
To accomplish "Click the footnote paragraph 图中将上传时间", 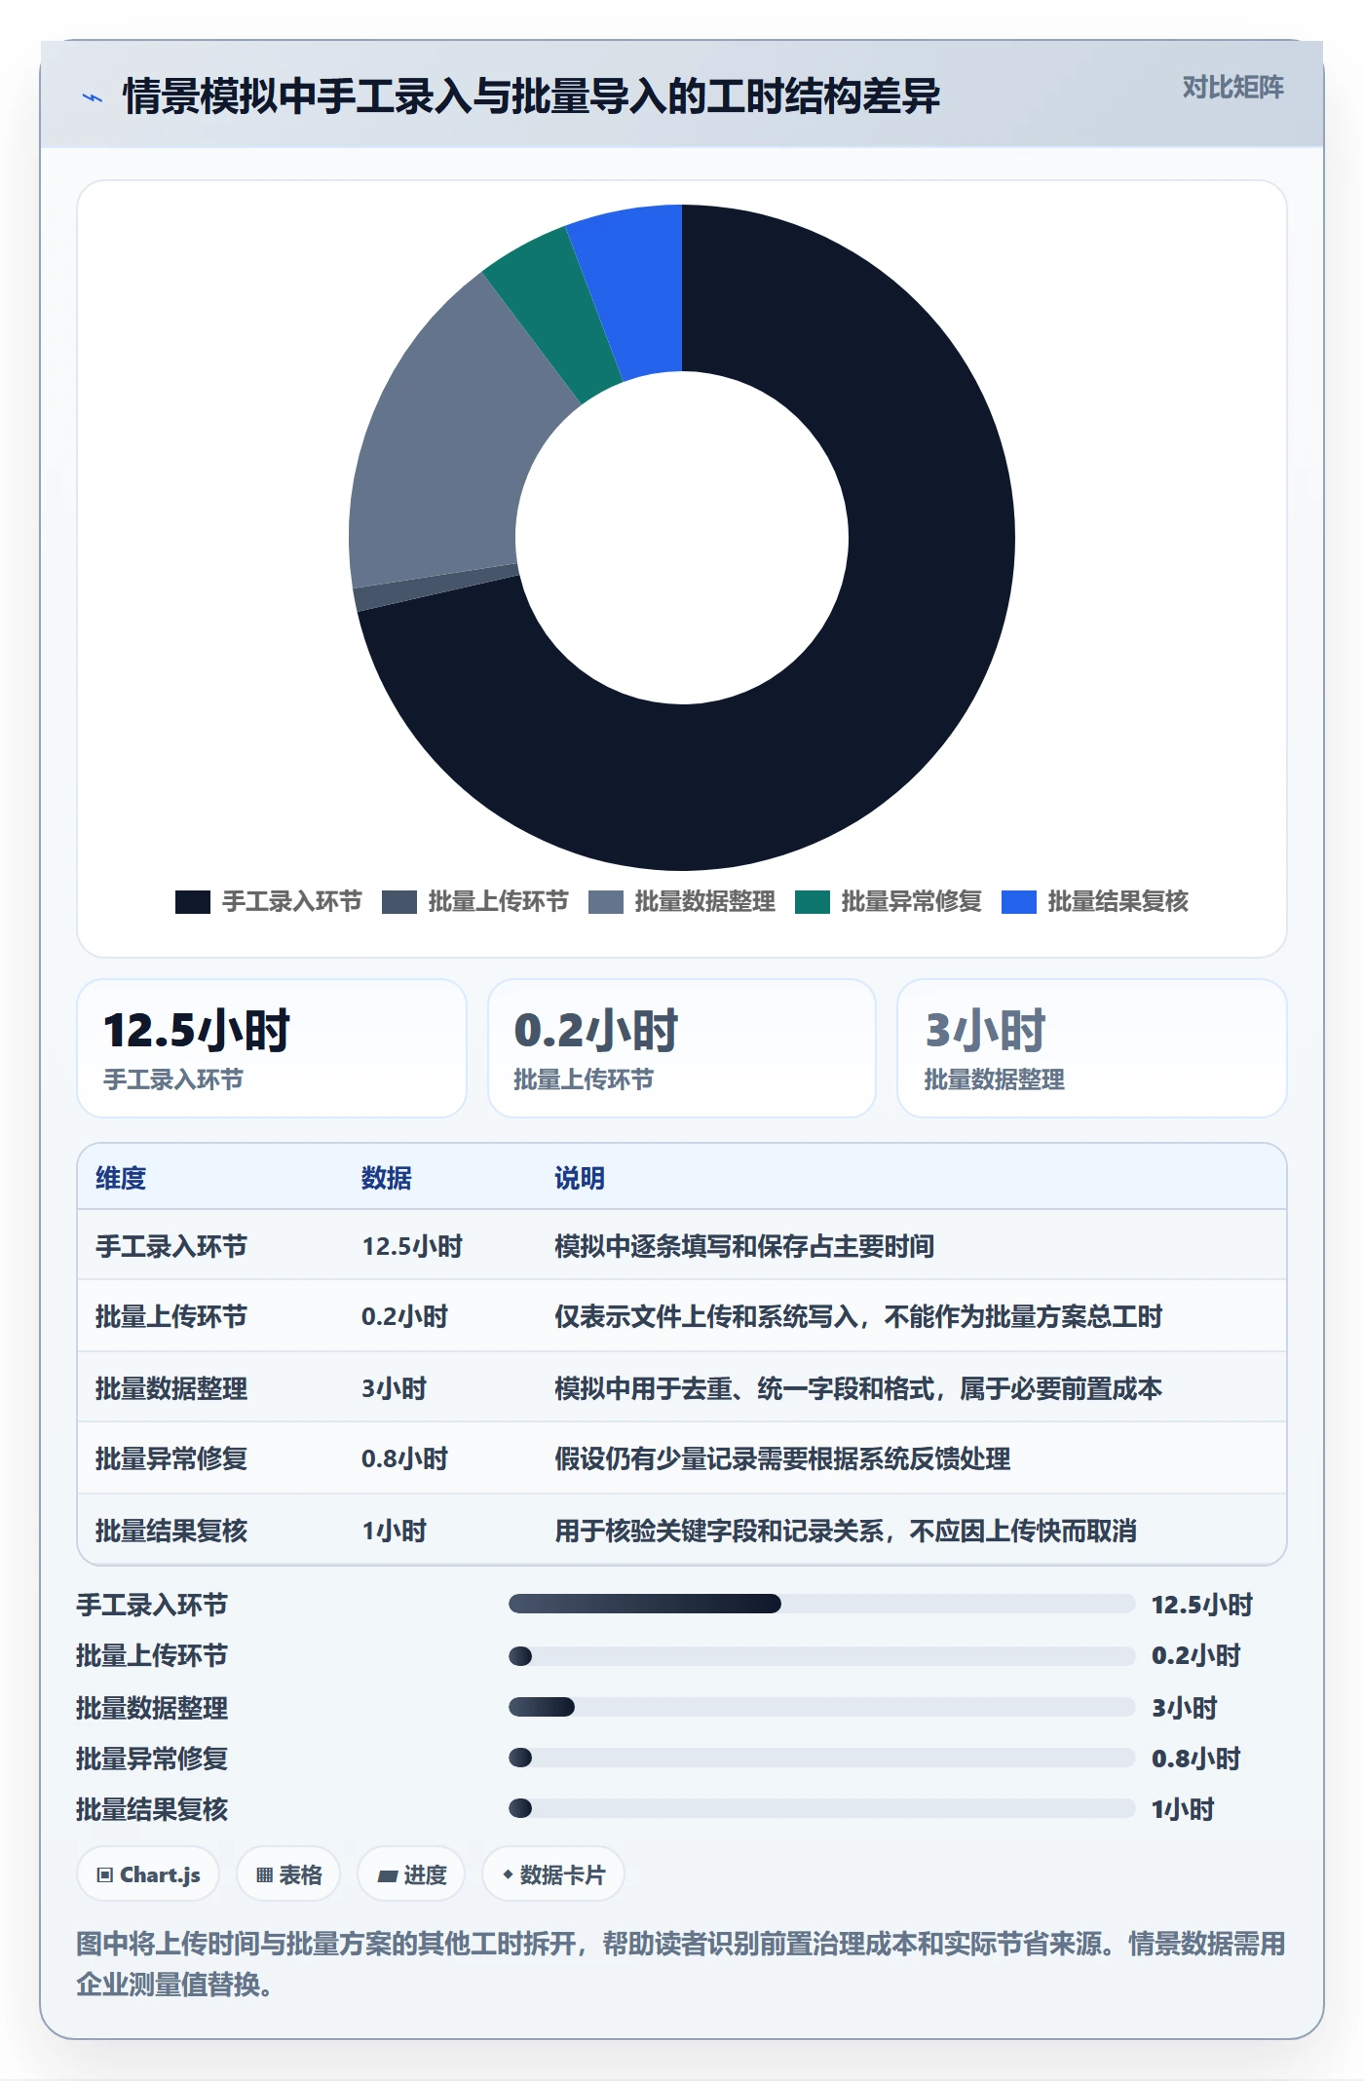I will (x=681, y=1964).
